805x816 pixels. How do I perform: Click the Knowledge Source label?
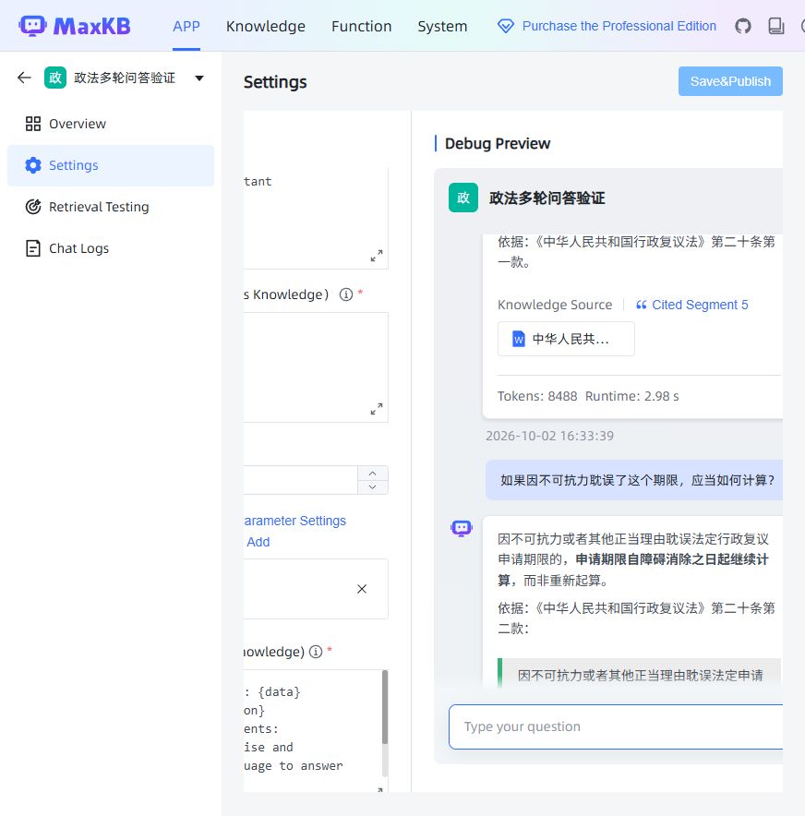point(555,305)
